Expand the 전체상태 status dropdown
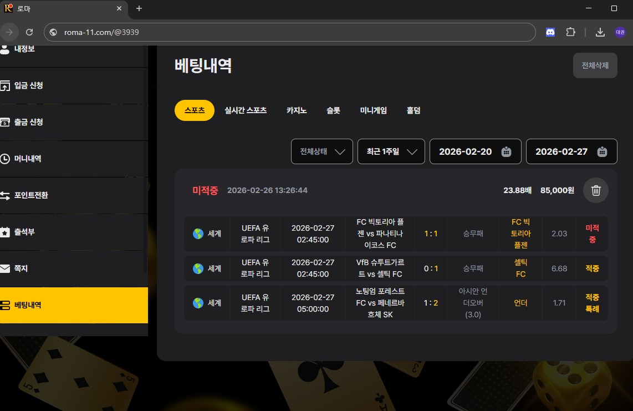The height and width of the screenshot is (411, 633). click(321, 151)
